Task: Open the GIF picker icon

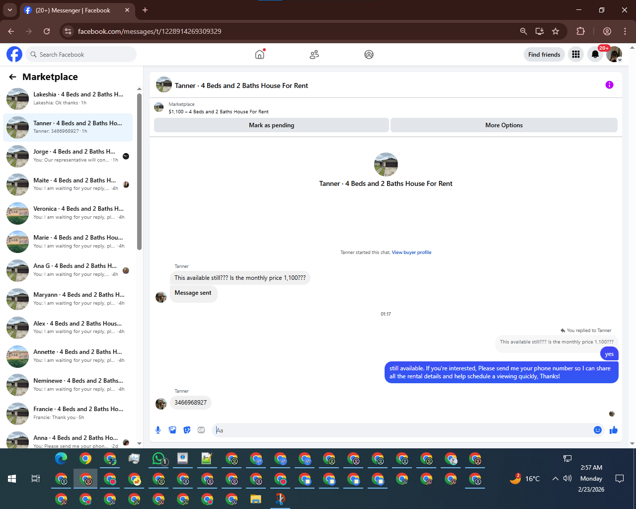Action: pos(201,430)
